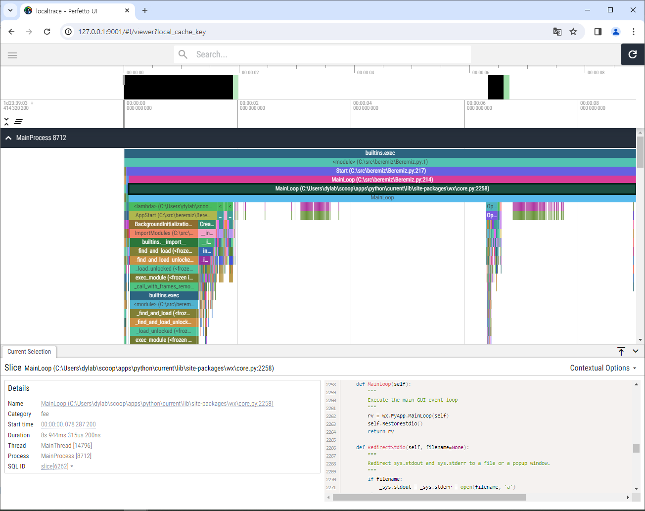Click the fee category value
Image resolution: width=645 pixels, height=511 pixels.
point(45,414)
